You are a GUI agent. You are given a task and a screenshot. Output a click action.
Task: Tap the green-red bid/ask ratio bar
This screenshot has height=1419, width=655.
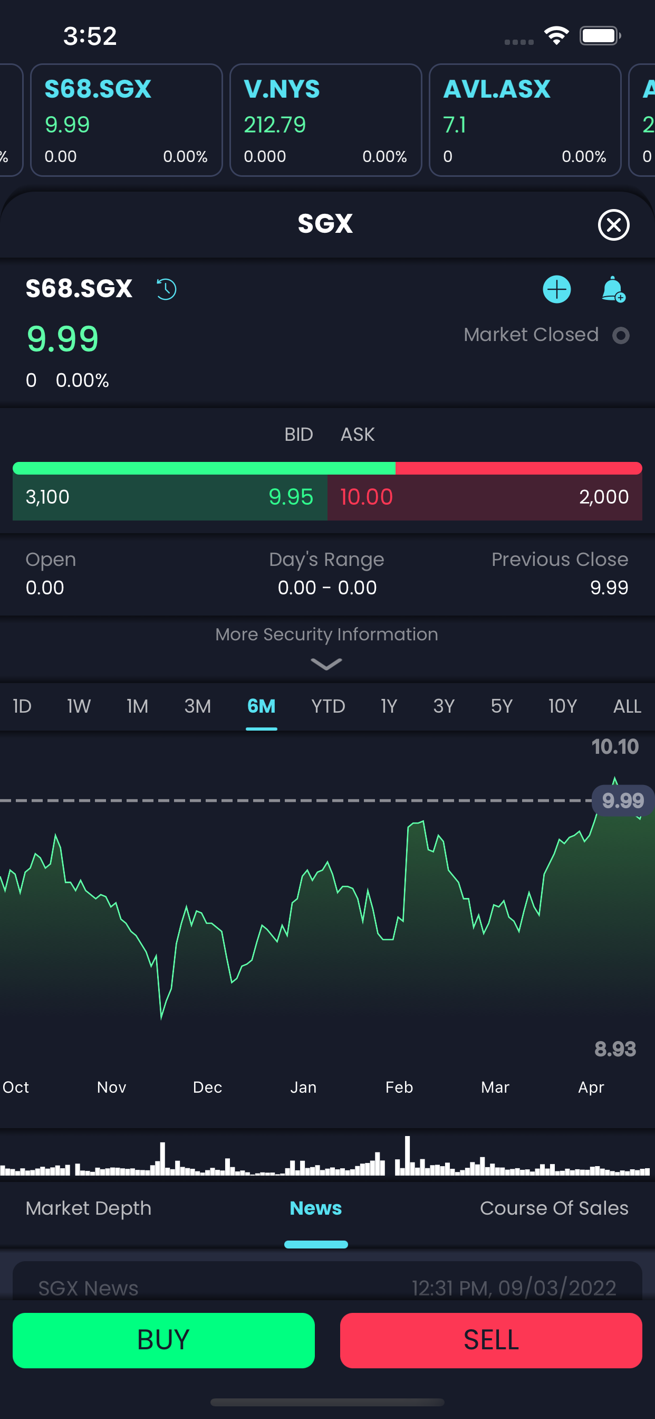tap(327, 468)
